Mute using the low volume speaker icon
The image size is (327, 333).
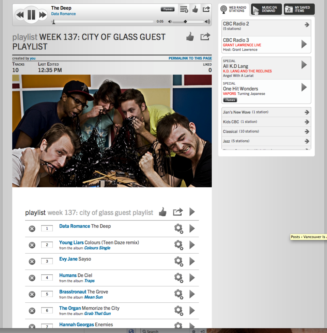pyautogui.click(x=170, y=21)
